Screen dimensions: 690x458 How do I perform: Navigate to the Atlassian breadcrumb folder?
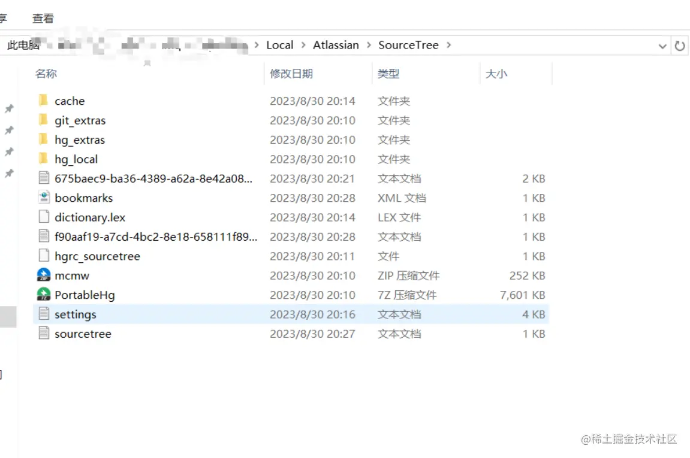tap(336, 46)
